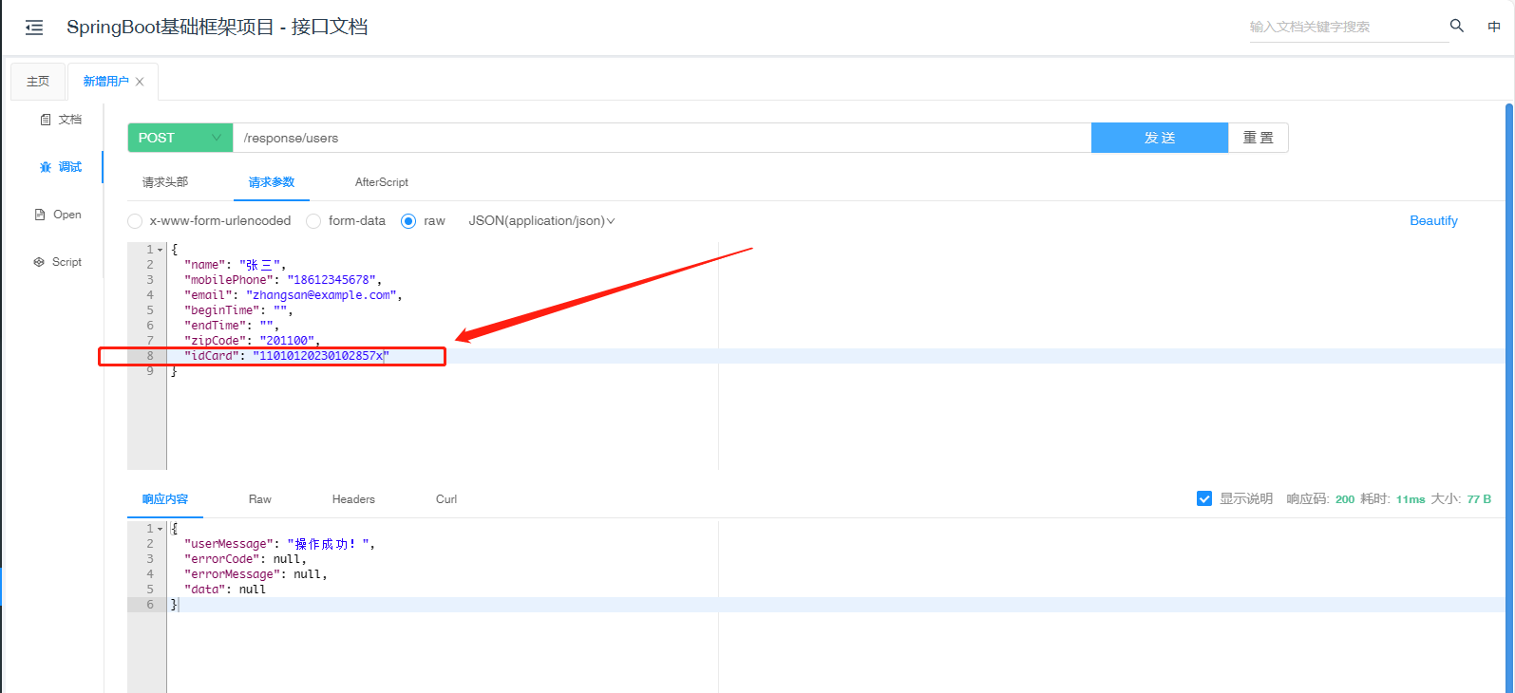Send the request with 发送 button
1515x693 pixels.
1160,138
